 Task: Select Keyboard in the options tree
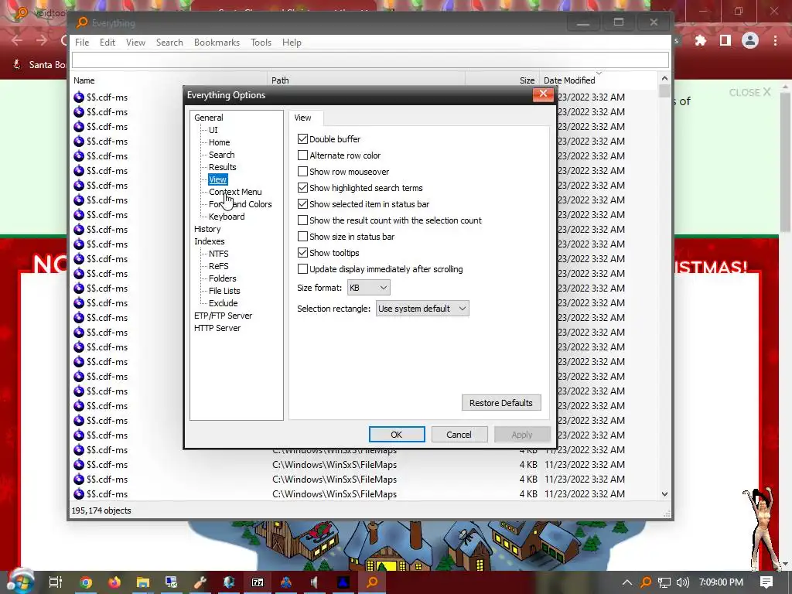pos(227,217)
